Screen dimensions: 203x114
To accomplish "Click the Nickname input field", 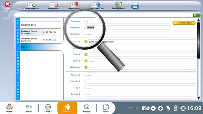I will point(127,34).
